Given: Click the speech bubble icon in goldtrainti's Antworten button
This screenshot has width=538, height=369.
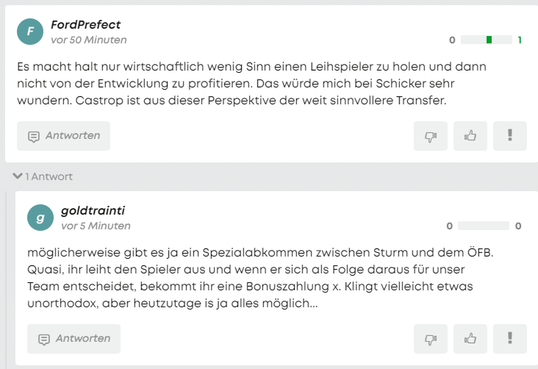Looking at the screenshot, I should click(44, 340).
